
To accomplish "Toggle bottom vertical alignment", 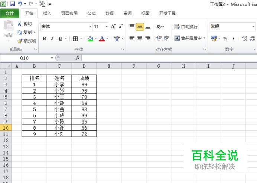I will tap(148, 27).
